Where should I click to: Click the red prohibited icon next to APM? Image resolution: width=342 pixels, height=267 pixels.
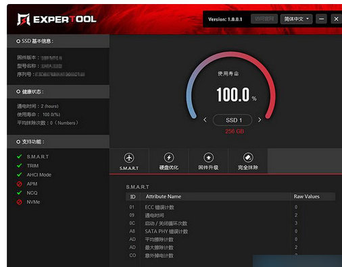(20, 184)
